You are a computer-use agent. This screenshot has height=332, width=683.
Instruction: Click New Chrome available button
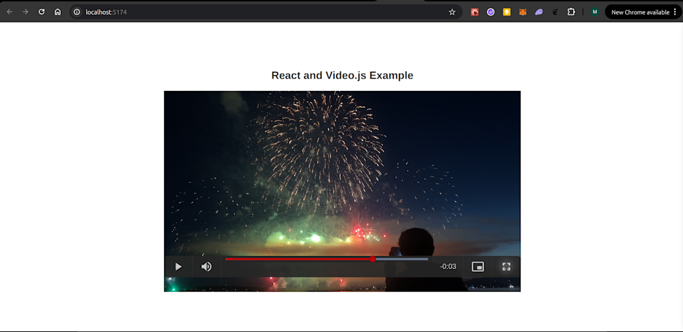tap(640, 12)
